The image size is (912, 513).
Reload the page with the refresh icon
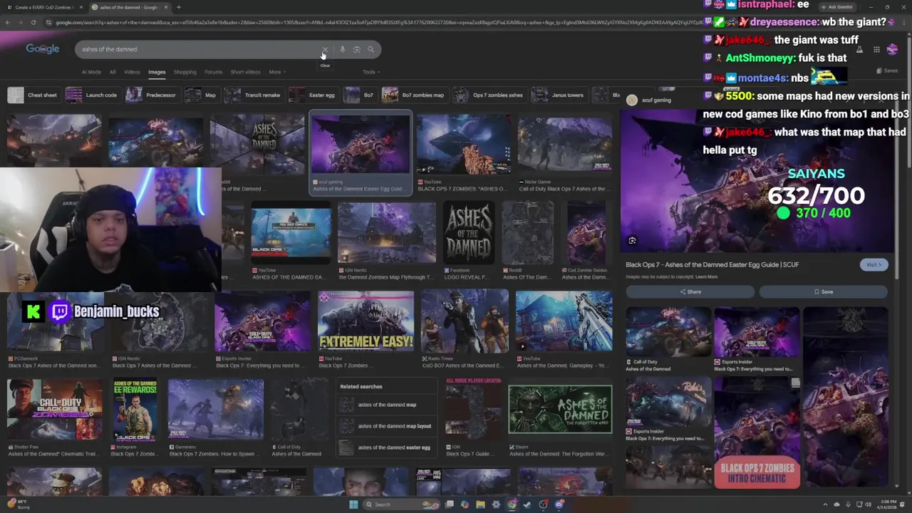coord(33,22)
